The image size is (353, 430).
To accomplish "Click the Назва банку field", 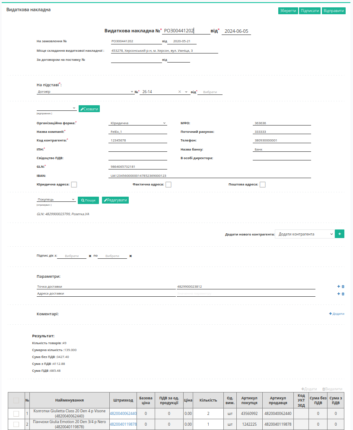I will coord(282,149).
